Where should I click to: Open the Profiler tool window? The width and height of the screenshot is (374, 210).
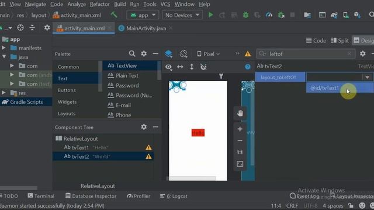pyautogui.click(x=138, y=196)
